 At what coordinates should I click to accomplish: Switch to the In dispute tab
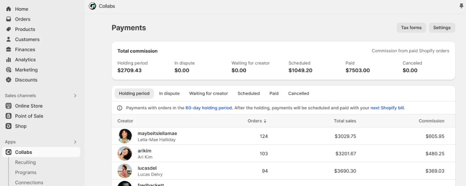(169, 93)
